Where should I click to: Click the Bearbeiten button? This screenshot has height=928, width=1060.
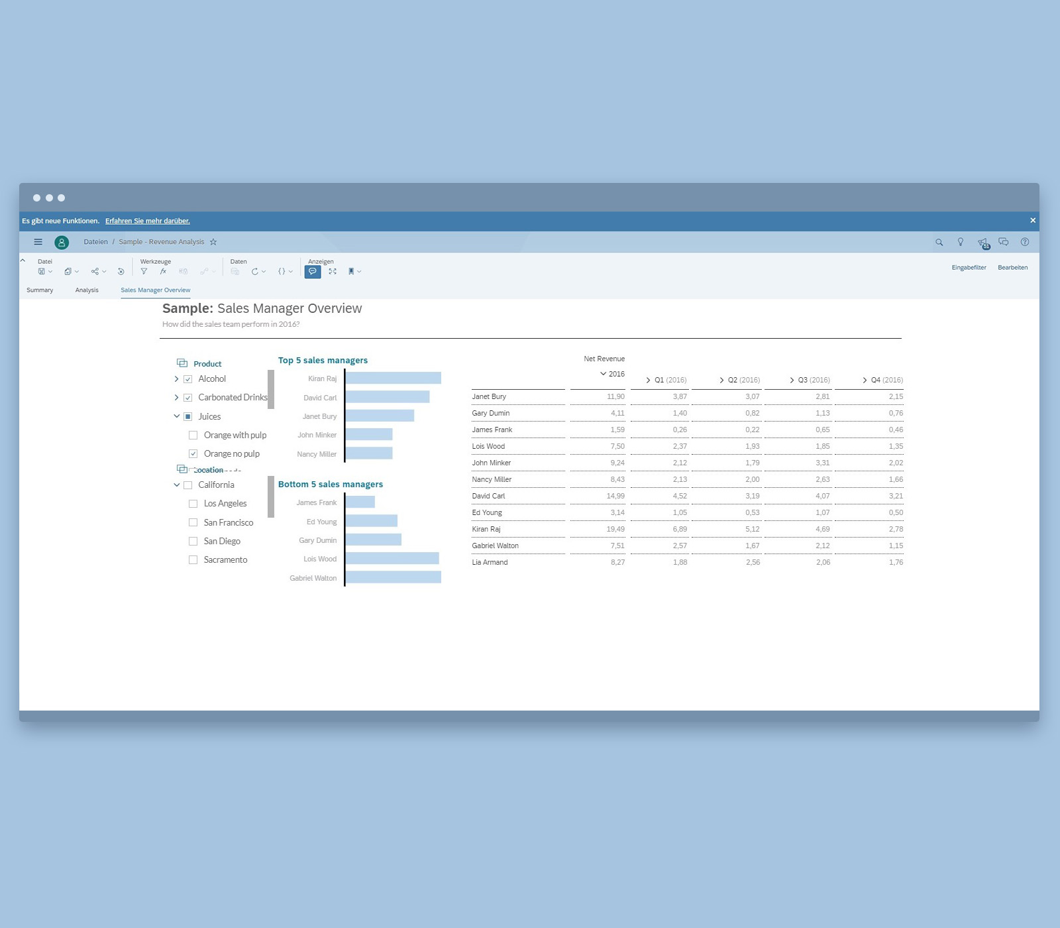[x=1013, y=268]
